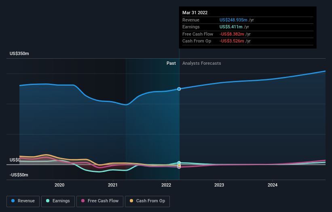Click the Free Cash Flow marker at Mar 31 2022

tap(179, 167)
